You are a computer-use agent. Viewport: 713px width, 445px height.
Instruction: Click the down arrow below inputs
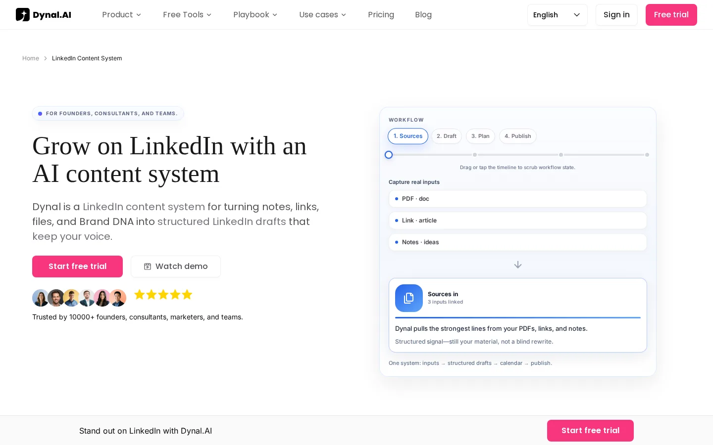[x=518, y=265]
